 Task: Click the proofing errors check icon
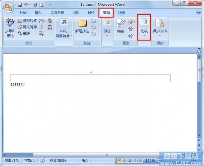pyautogui.click(x=42, y=161)
